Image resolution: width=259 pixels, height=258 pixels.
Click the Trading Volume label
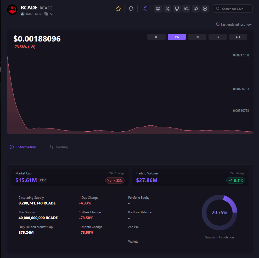click(x=147, y=173)
